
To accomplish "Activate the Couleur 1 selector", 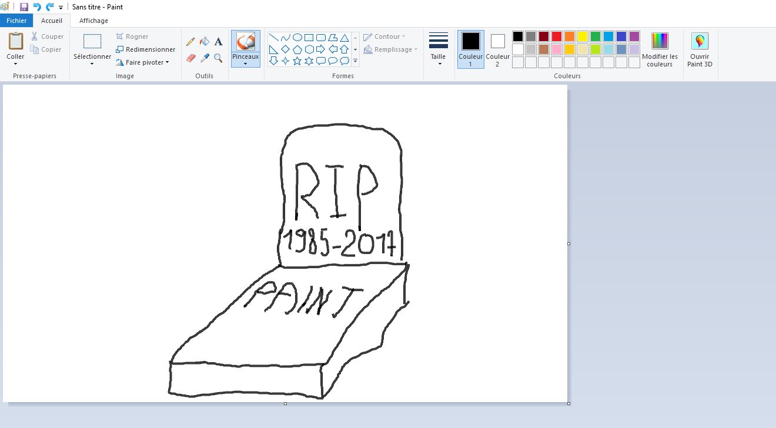I will (471, 49).
